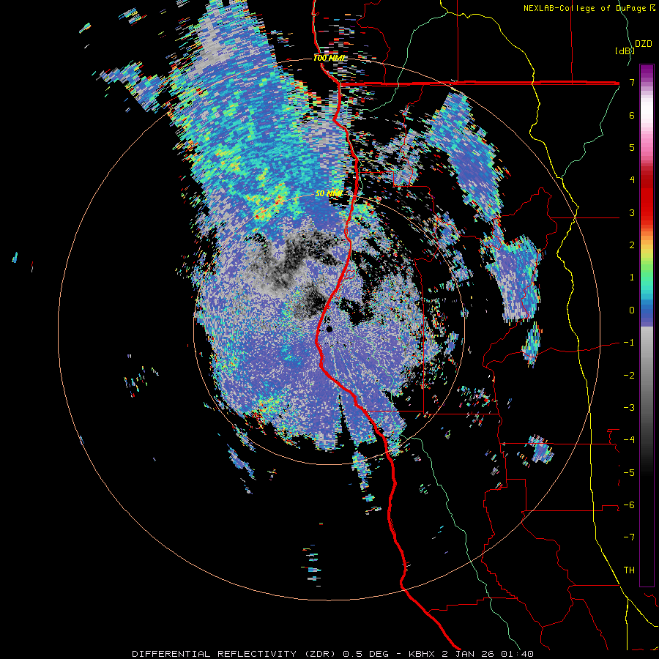Click the TH threshold label
This screenshot has width=659, height=659.
629,570
